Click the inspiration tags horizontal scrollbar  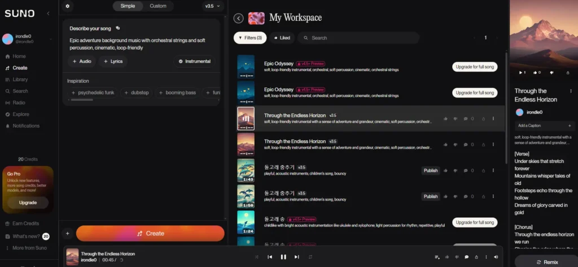82,100
